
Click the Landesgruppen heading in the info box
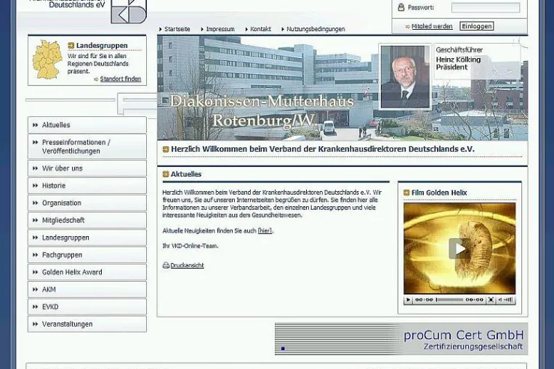tap(102, 45)
